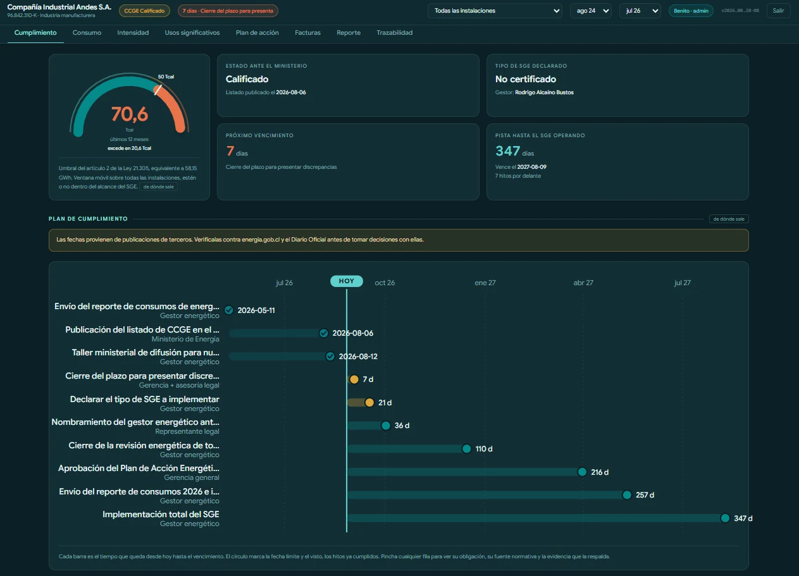Click the yellow third-party dates warning banner
The height and width of the screenshot is (576, 799).
click(399, 240)
